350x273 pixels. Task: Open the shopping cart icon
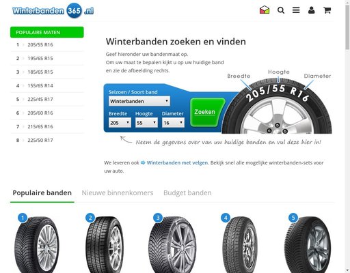327,10
